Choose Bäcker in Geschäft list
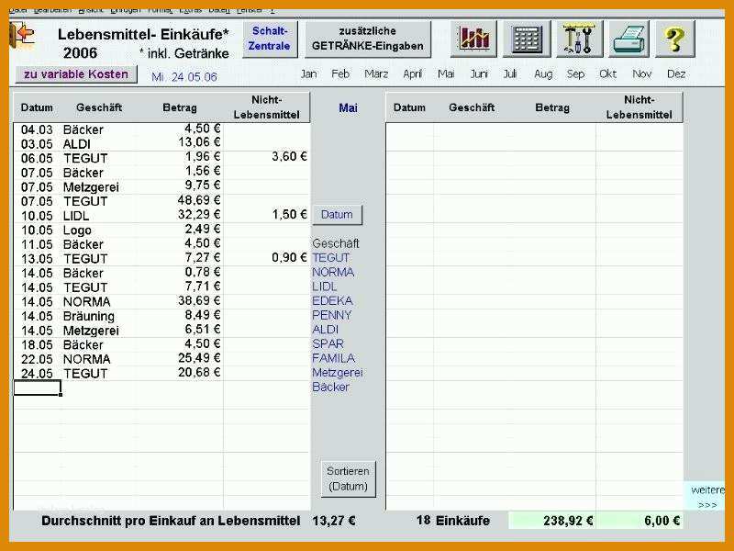The width and height of the screenshot is (734, 551). [330, 387]
